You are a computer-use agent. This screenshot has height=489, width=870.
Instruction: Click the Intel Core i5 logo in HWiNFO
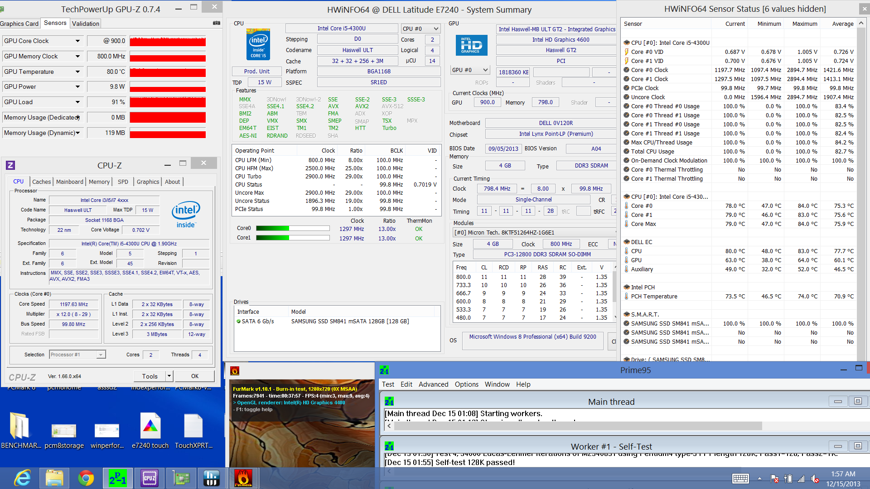(258, 44)
